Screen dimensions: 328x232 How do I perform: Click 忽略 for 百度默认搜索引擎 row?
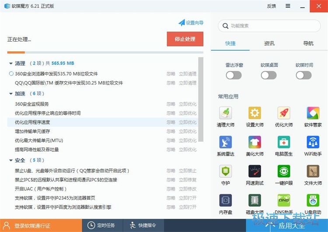pyautogui.click(x=171, y=207)
